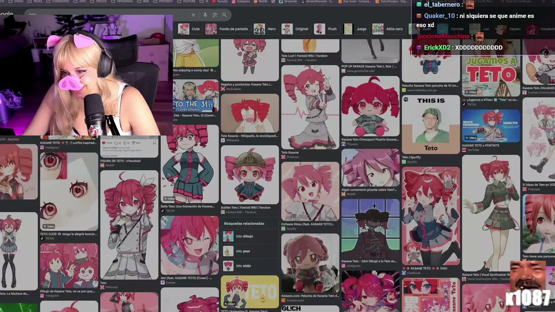Screen dimensions: 555x312
Task: Open the Teto Kasane Pinterest peace-sign thumbnail
Action: tap(310, 107)
